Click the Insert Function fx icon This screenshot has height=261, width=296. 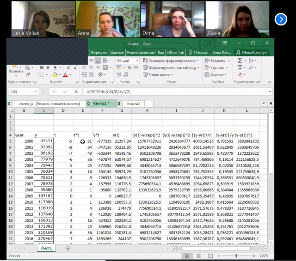[76, 92]
